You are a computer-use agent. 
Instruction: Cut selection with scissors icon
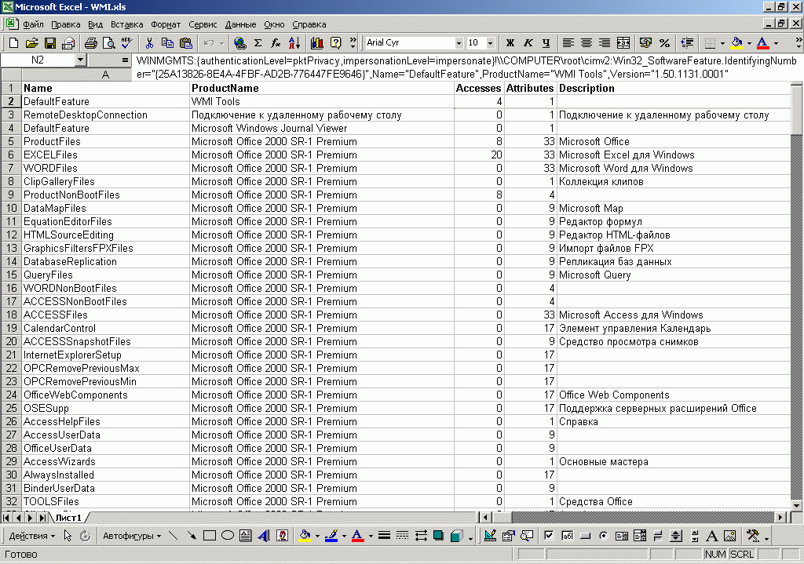[150, 43]
